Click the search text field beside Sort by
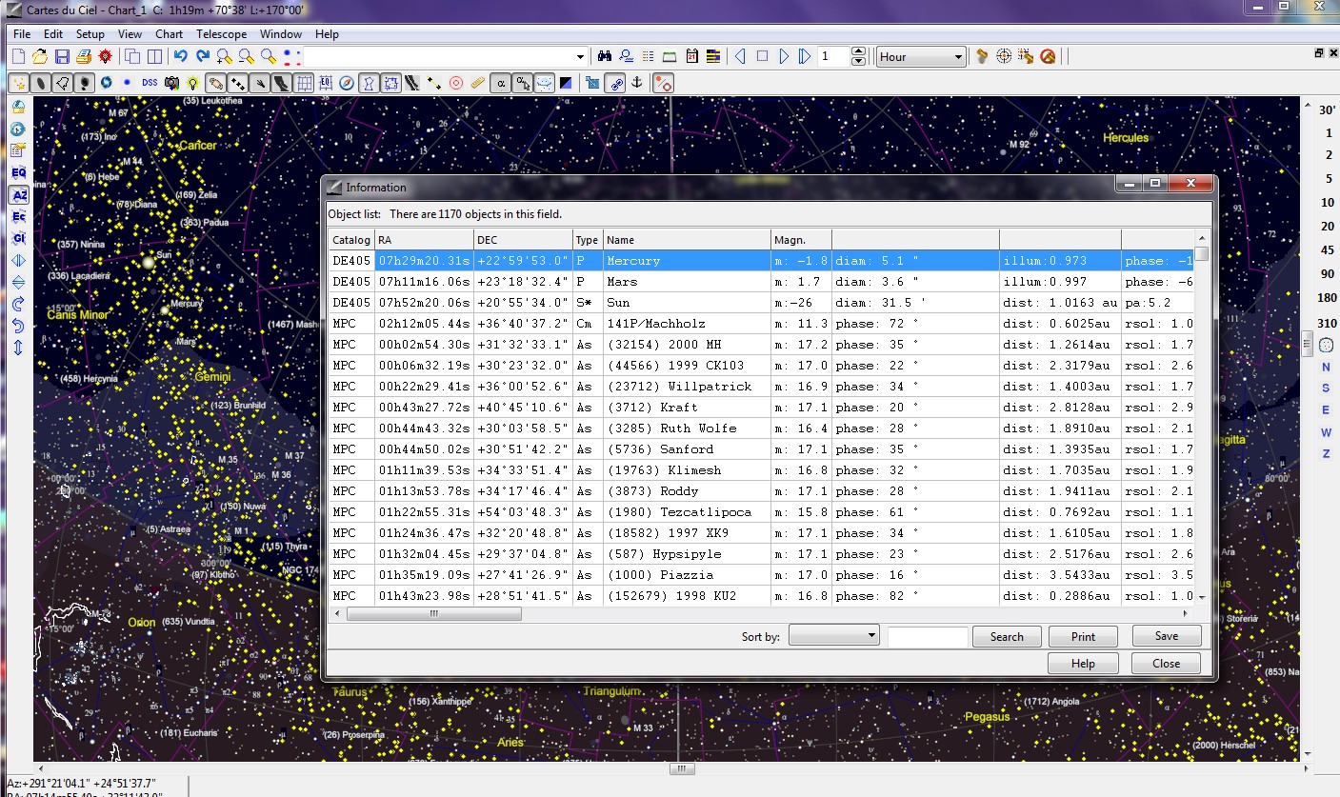 click(928, 637)
